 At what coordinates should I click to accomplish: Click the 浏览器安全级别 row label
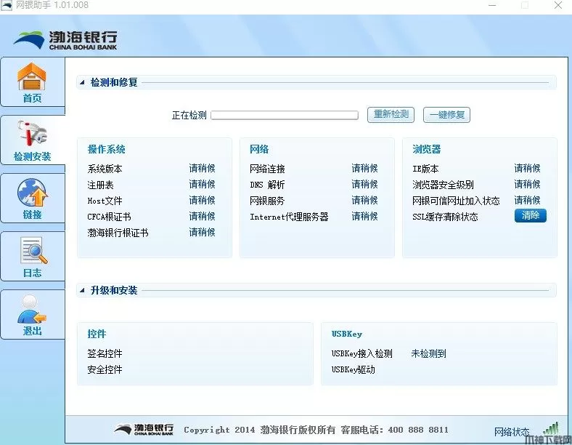(443, 185)
